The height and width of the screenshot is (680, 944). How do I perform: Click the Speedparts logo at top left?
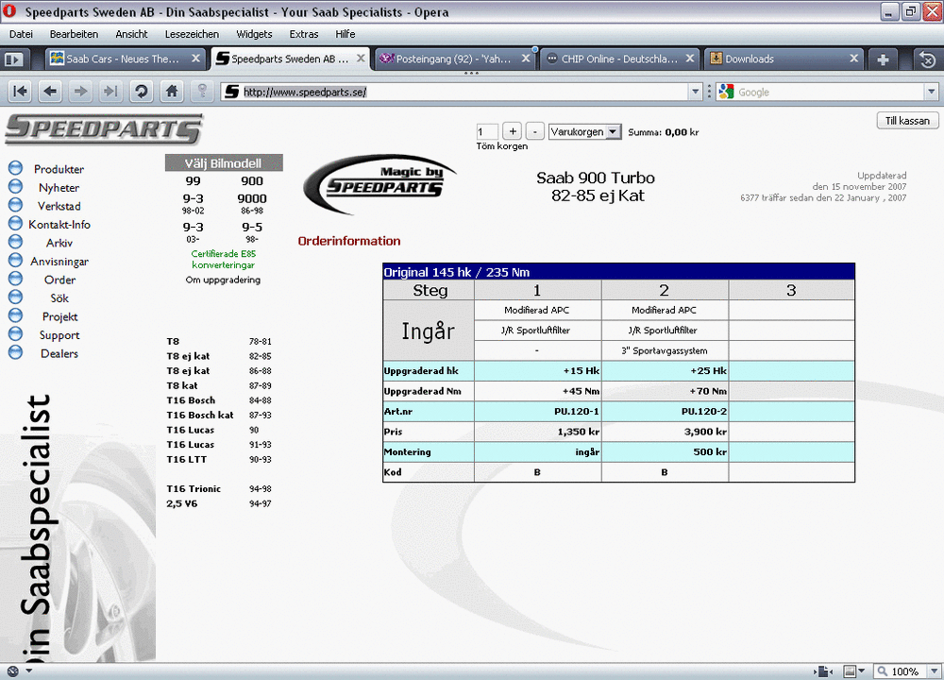coord(104,128)
